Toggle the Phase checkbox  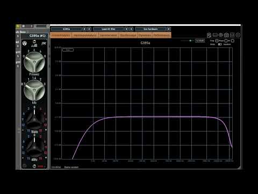[x=226, y=41]
